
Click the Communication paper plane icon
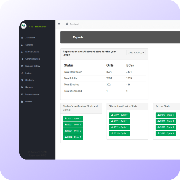22,59
